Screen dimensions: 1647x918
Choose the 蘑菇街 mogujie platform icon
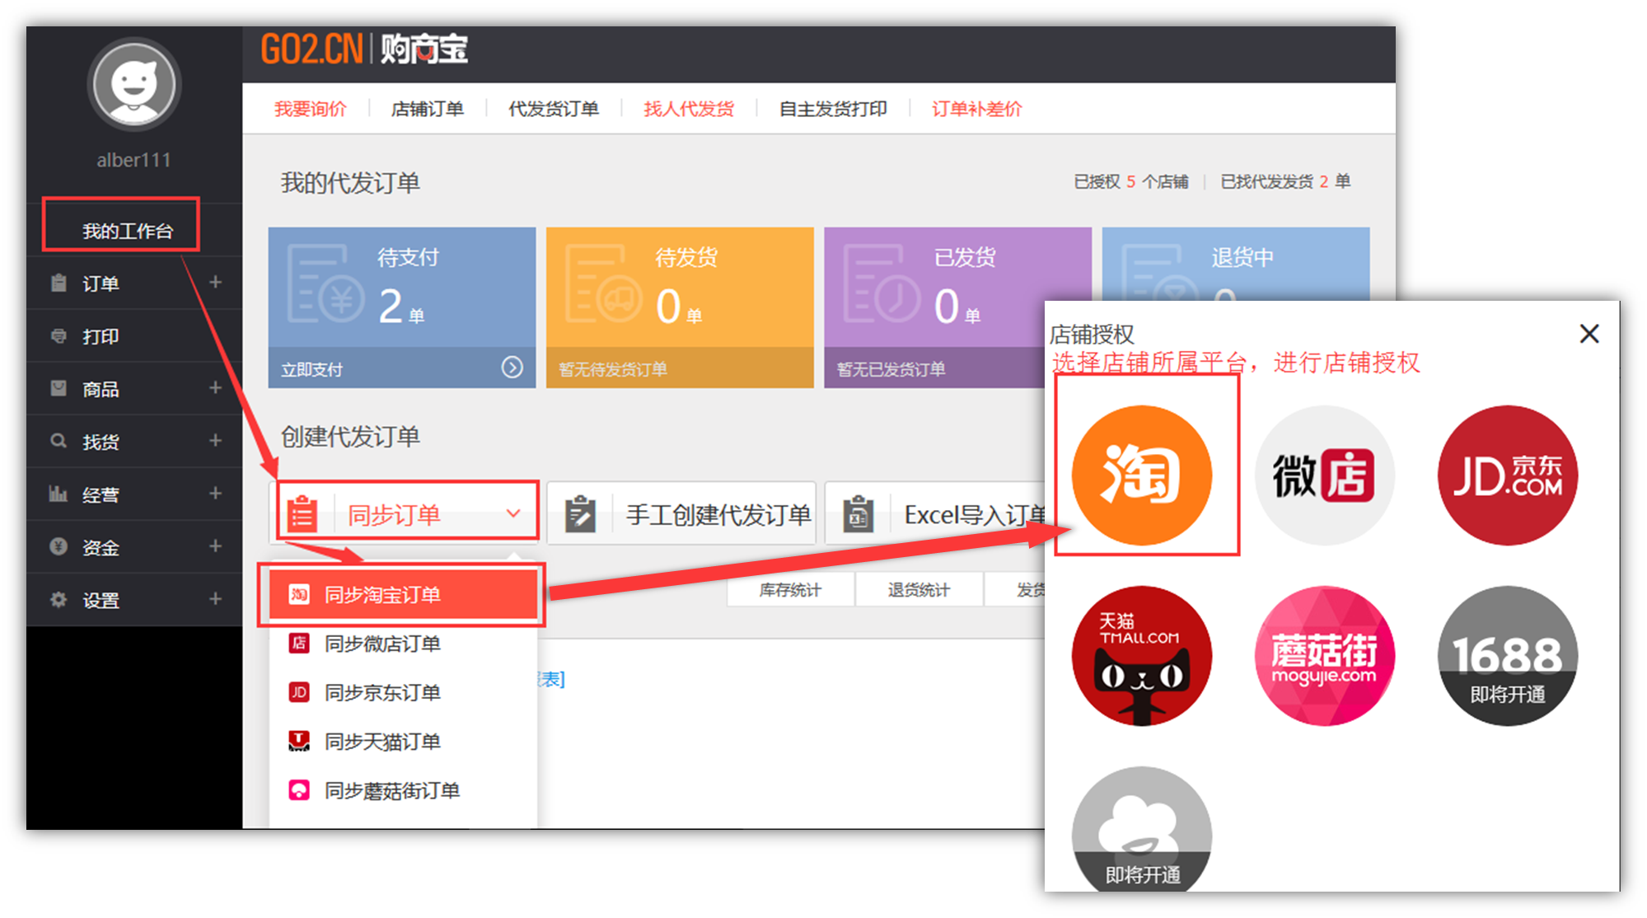(1324, 656)
